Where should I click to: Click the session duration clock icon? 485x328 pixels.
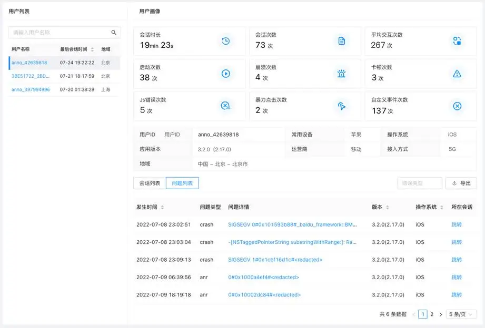[225, 41]
